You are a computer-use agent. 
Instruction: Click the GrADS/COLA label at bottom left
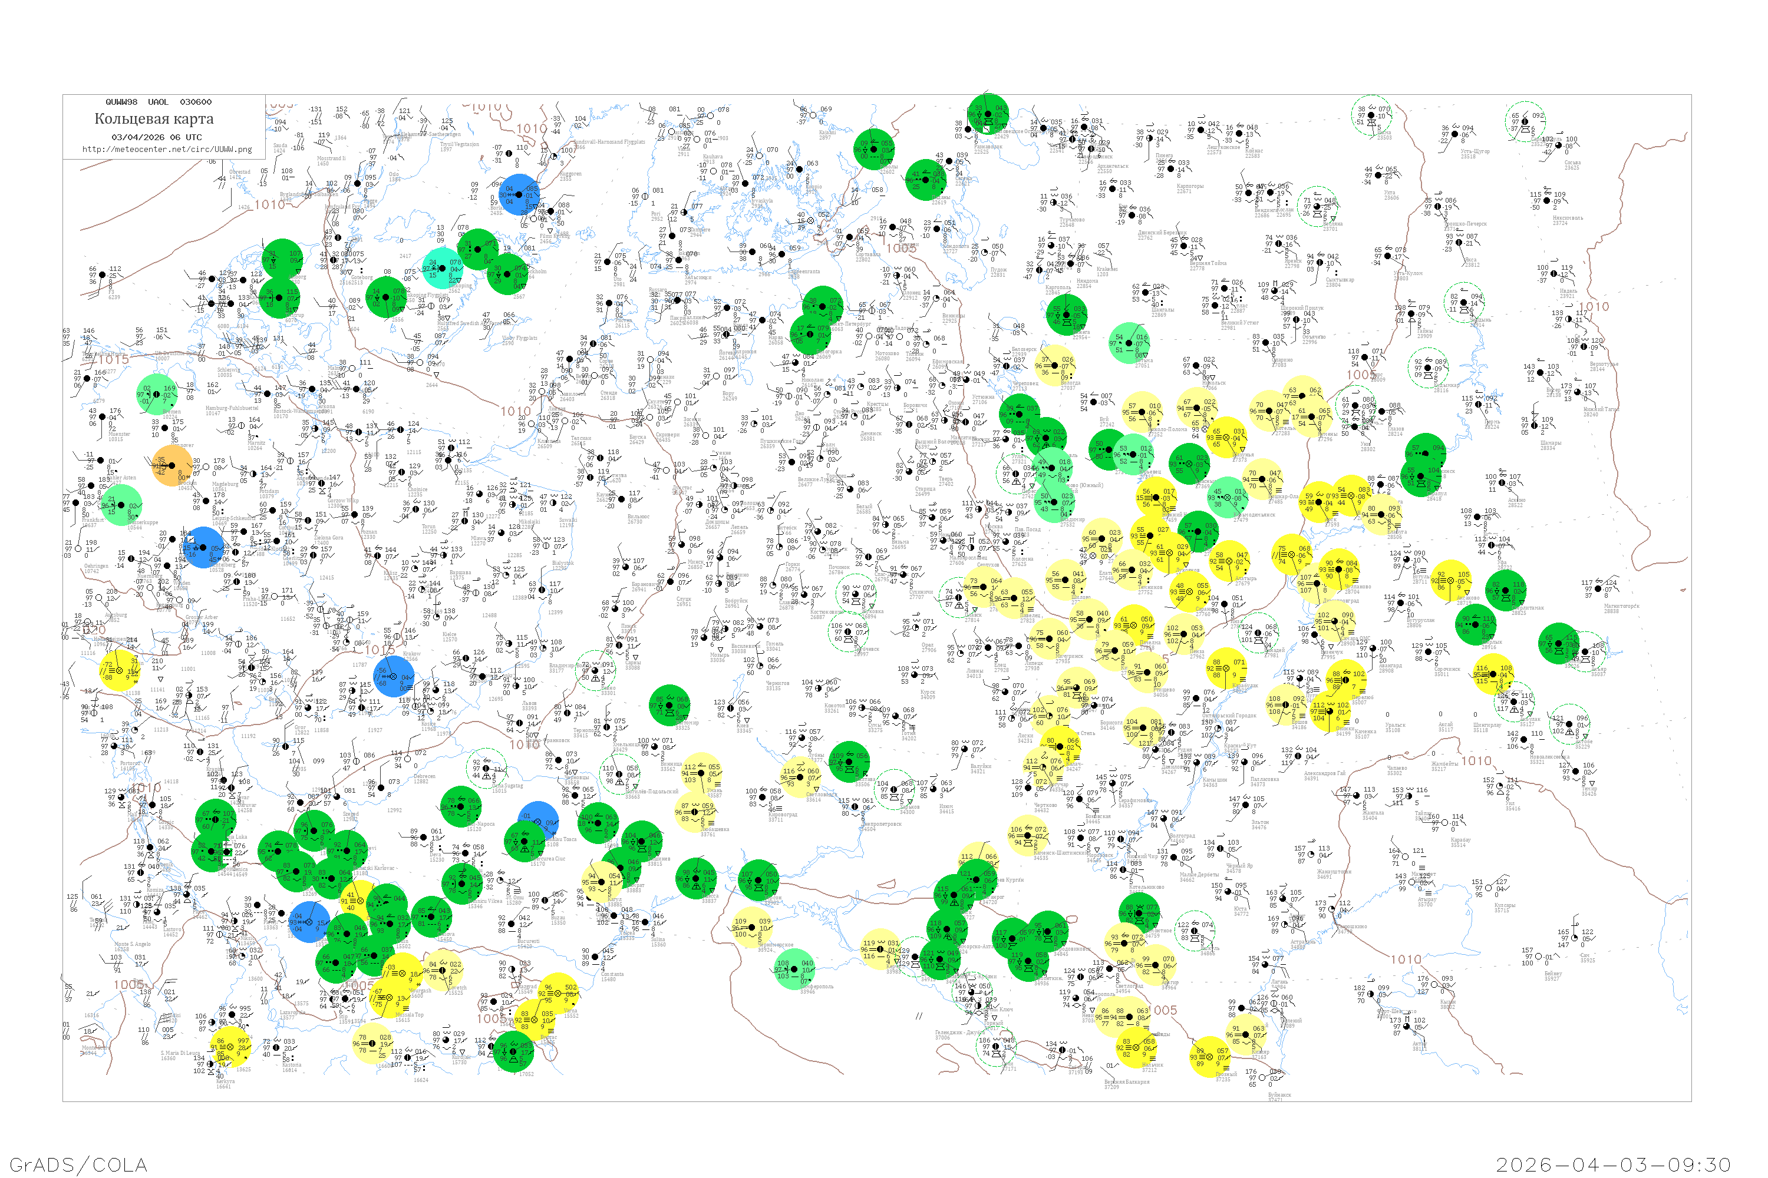tap(78, 1164)
